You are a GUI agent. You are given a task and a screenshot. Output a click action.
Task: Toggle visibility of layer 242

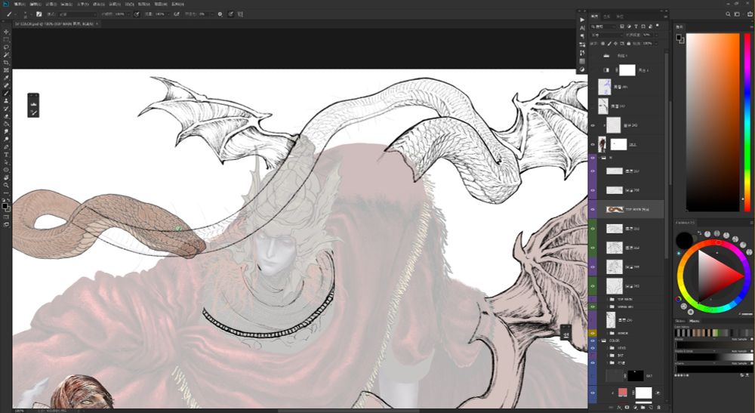pos(593,125)
